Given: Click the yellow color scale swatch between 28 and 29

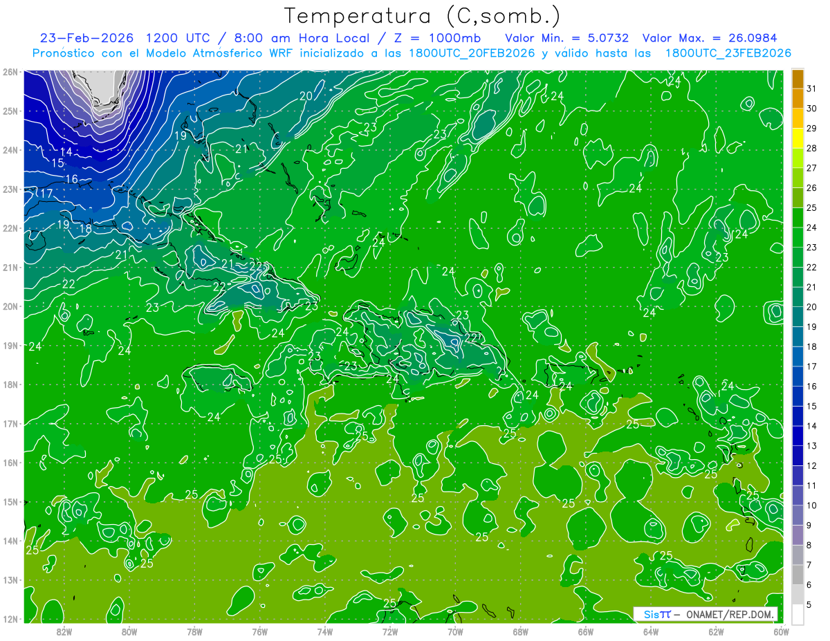Looking at the screenshot, I should pyautogui.click(x=797, y=138).
